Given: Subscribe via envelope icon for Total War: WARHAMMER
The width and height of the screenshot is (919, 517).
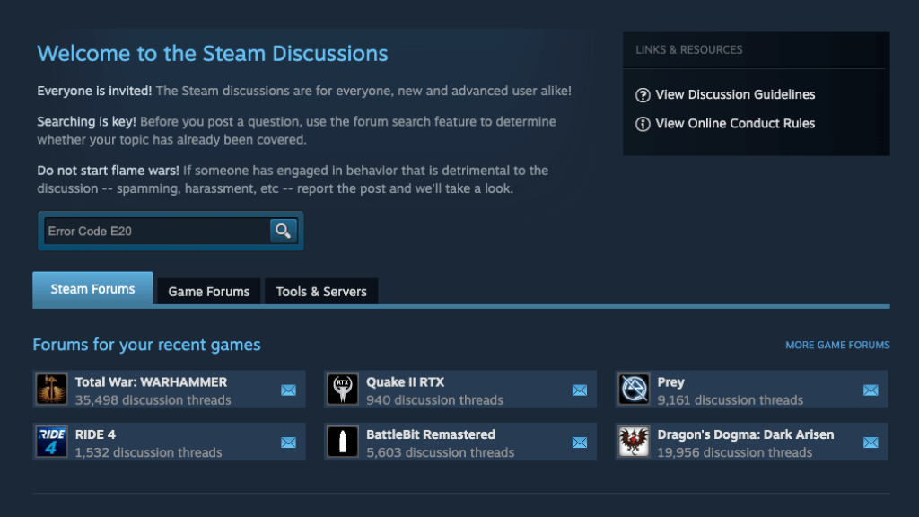Looking at the screenshot, I should (x=288, y=390).
